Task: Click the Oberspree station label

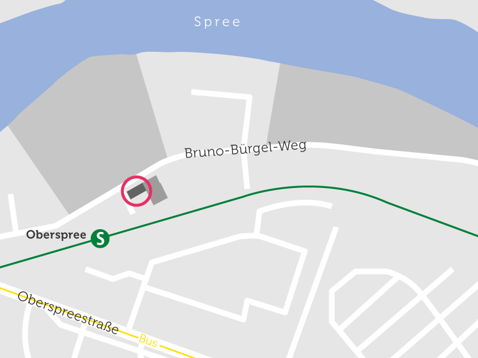Action: [x=56, y=234]
